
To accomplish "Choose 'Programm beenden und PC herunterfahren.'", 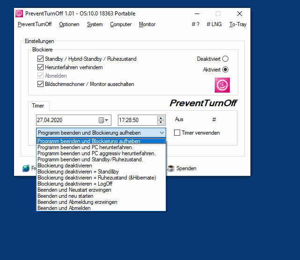I will coord(101,147).
